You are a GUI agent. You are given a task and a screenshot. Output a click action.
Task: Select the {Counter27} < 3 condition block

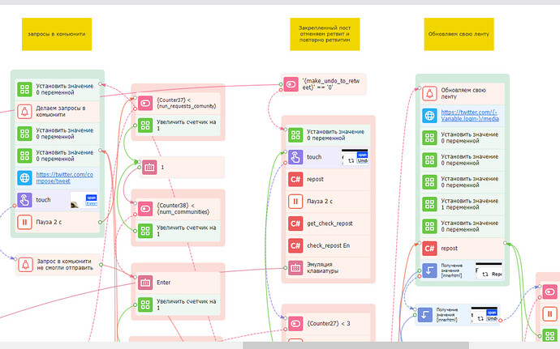click(x=328, y=324)
